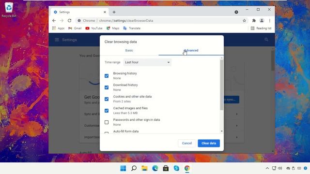Open the Recycle Bin desktop icon
This screenshot has width=310, height=174.
pyautogui.click(x=9, y=10)
